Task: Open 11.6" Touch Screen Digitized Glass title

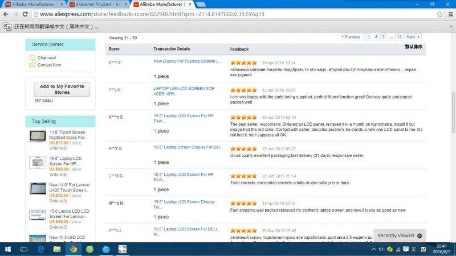Action: point(68,135)
